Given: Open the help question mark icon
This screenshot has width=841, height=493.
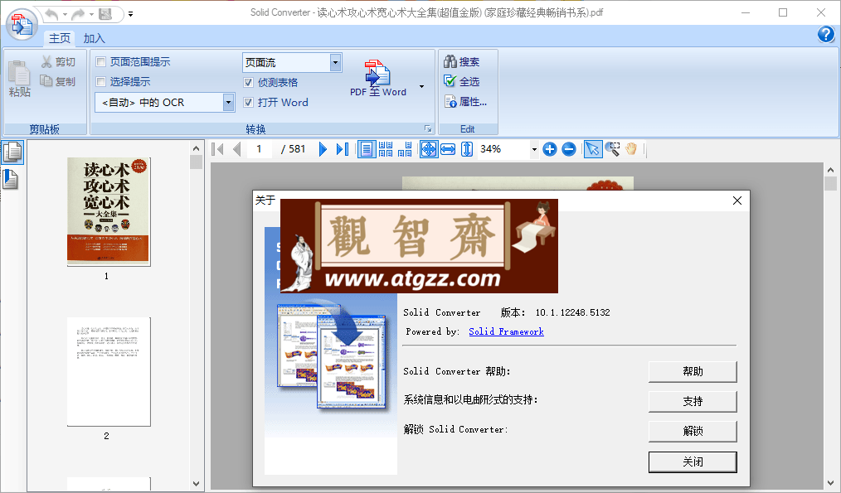Looking at the screenshot, I should [x=826, y=35].
